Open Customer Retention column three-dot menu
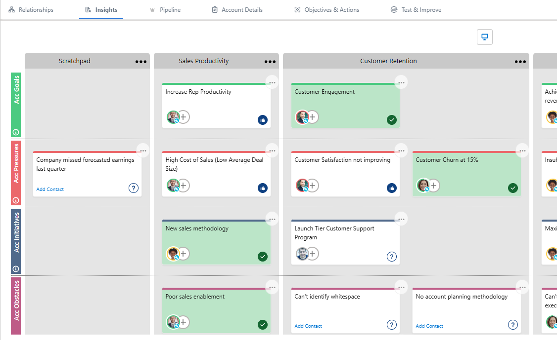Screen dimensions: 557x340 (520, 62)
